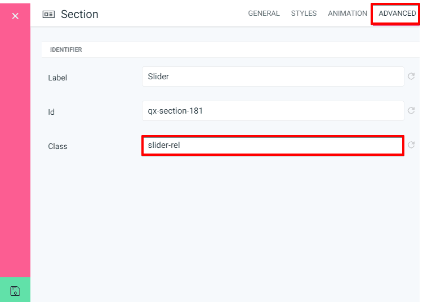The image size is (423, 302).
Task: Click the Class field caption
Action: [57, 146]
